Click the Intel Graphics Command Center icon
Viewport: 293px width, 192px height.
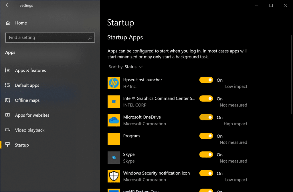(114, 102)
